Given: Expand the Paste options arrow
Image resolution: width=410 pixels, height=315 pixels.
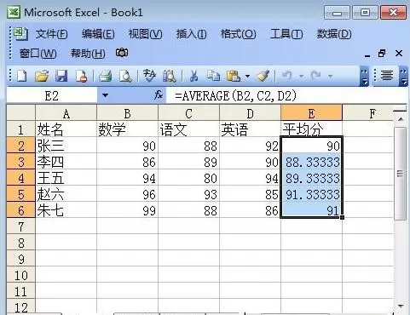Looking at the screenshot, I should point(247,76).
